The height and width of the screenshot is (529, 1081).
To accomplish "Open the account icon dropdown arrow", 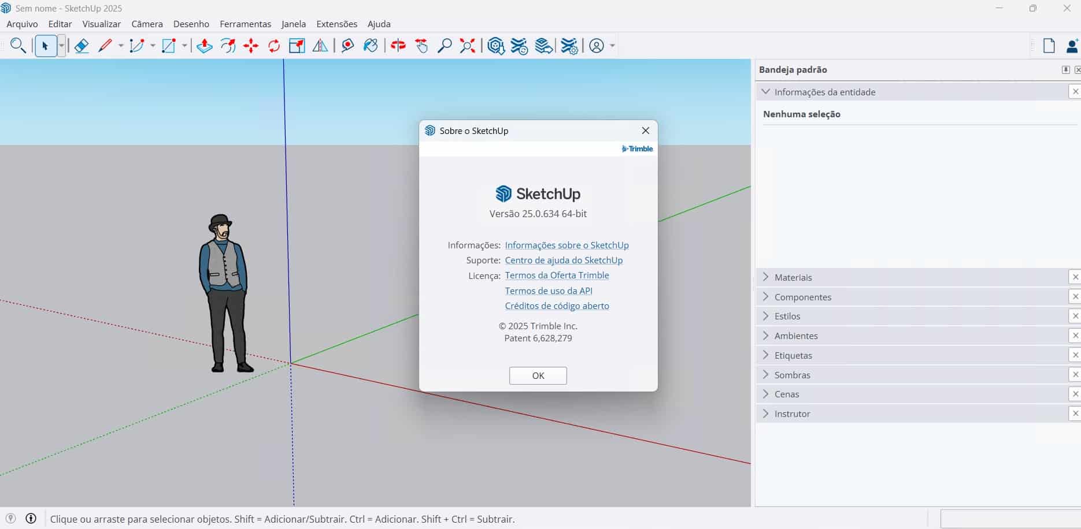I will pos(612,46).
